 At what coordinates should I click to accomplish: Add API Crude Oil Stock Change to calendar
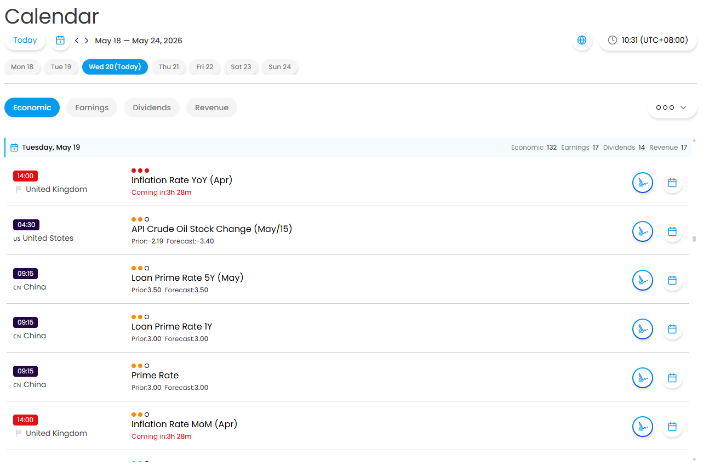[672, 231]
